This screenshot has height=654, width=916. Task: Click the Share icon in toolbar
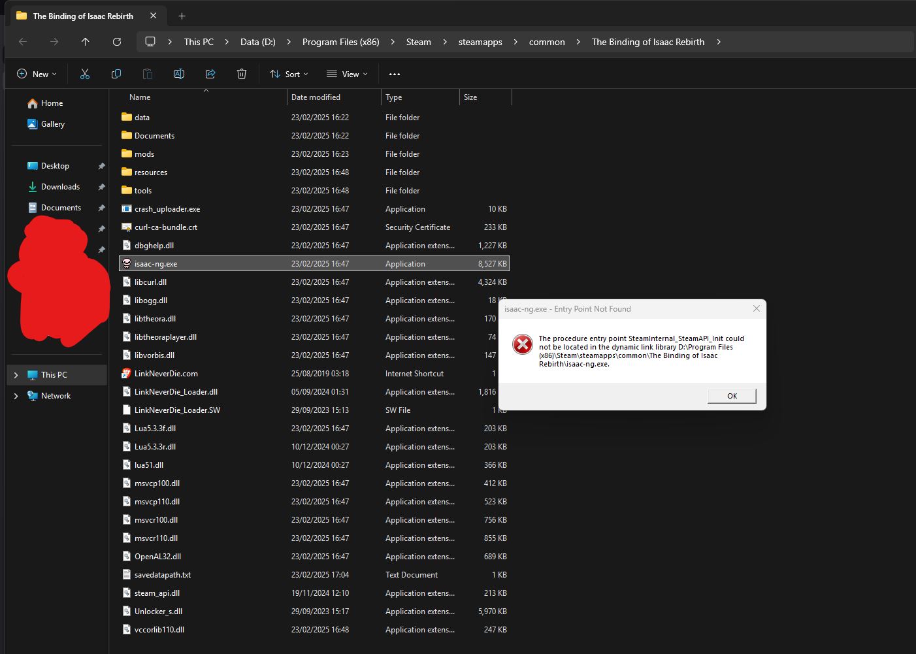coord(210,74)
